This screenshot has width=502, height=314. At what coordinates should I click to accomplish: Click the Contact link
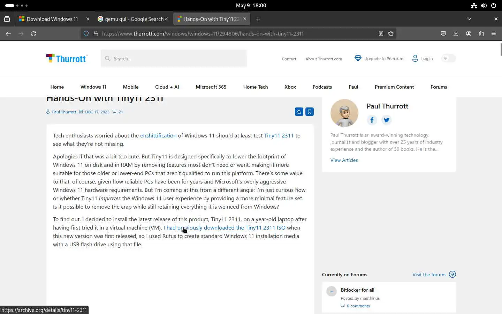pos(289,59)
